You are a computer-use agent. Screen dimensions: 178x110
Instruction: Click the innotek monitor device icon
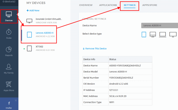point(29,21)
